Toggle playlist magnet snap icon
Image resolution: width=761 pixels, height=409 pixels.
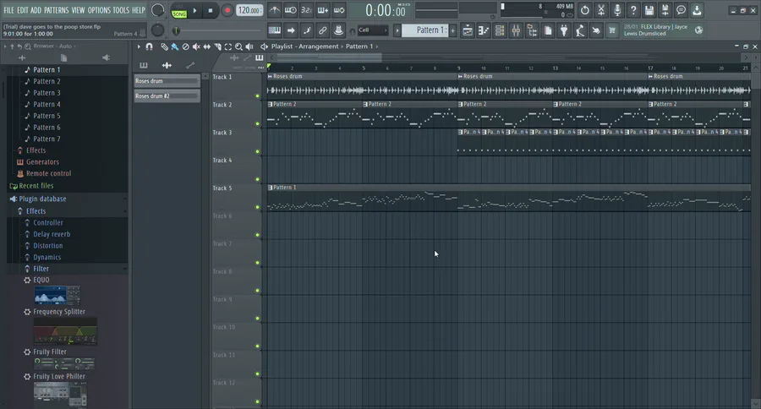[149, 46]
